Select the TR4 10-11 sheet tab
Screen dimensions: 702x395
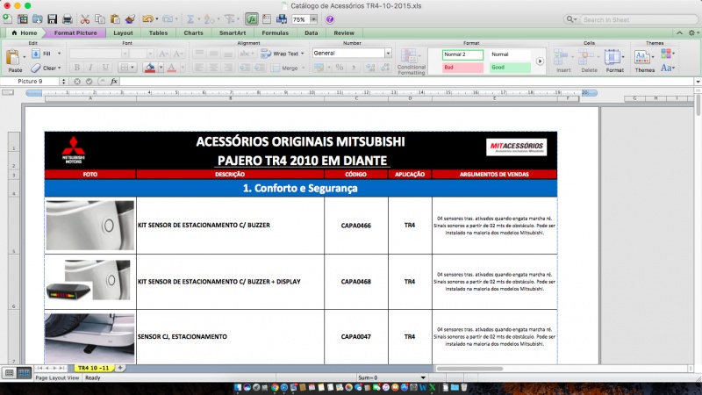pyautogui.click(x=93, y=368)
